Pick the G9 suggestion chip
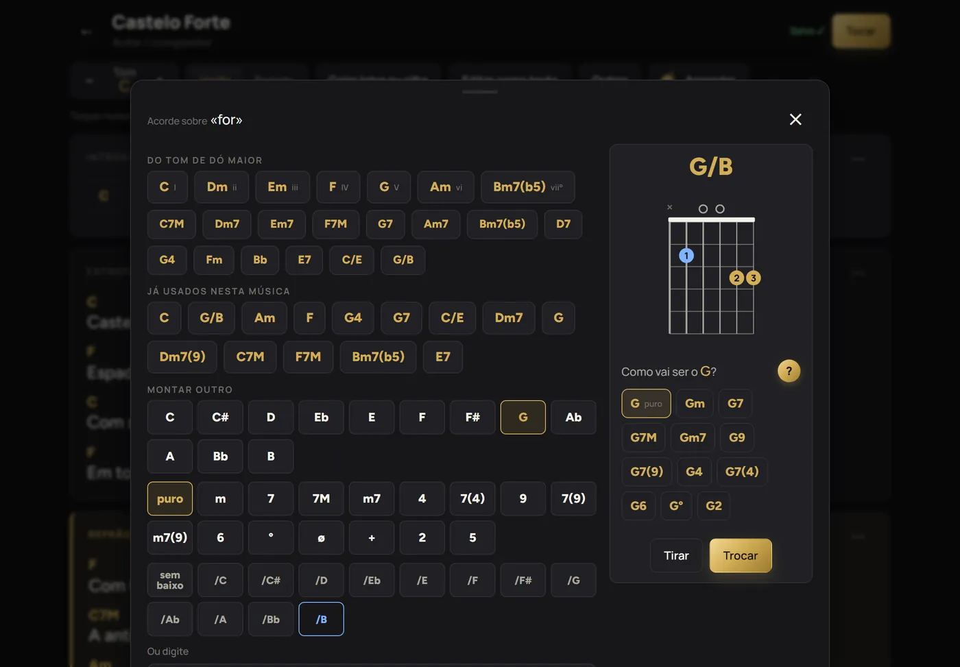Screen dimensions: 960x667 pyautogui.click(x=737, y=437)
